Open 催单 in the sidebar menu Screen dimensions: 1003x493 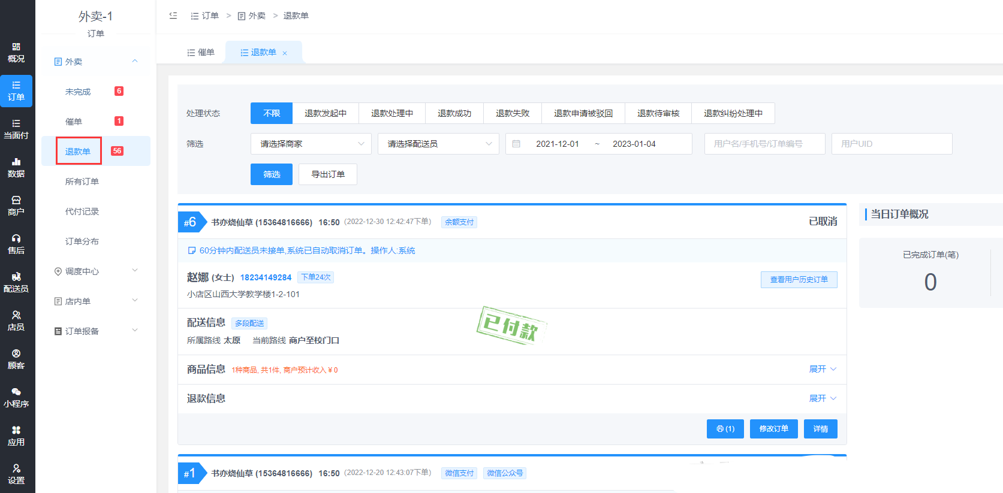[x=74, y=122]
